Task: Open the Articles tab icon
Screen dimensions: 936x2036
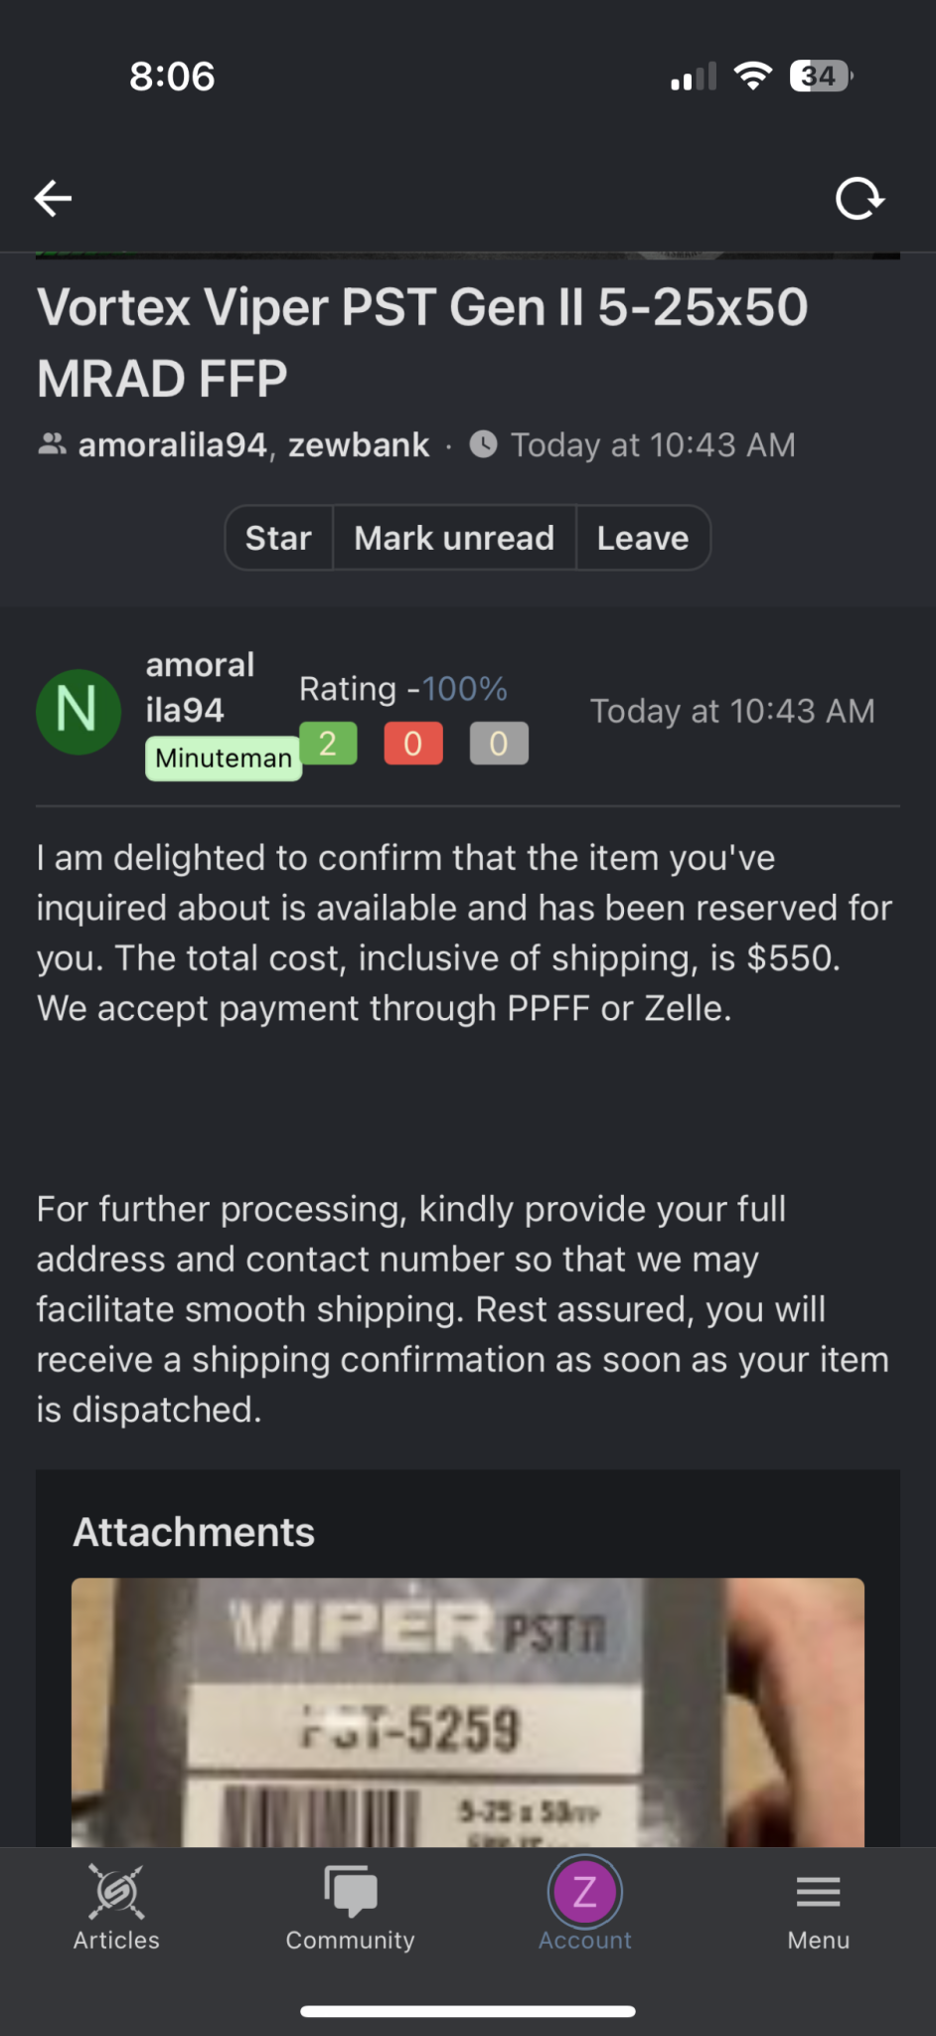Action: tap(116, 1891)
